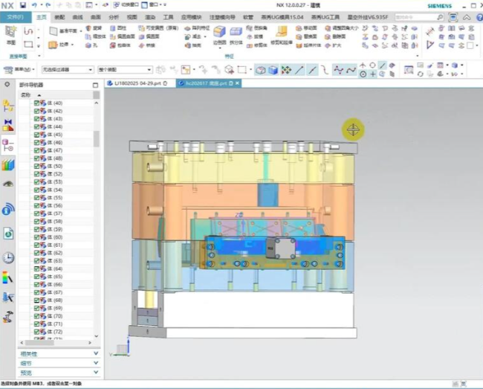Open the 无选择过滤器 selection filter dropdown
483x389 pixels.
click(67, 70)
